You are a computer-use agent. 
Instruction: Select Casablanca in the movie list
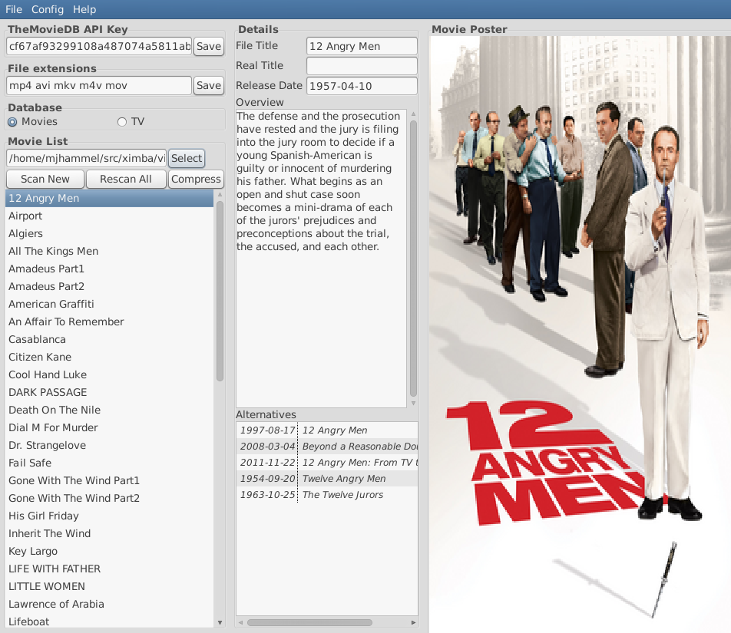pos(110,340)
